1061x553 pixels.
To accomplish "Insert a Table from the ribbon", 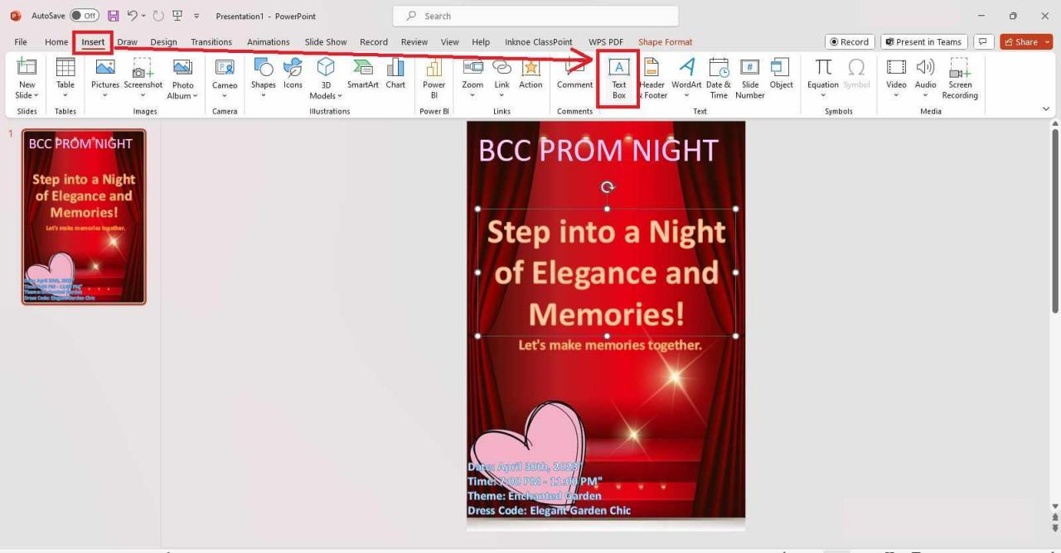I will tap(65, 79).
